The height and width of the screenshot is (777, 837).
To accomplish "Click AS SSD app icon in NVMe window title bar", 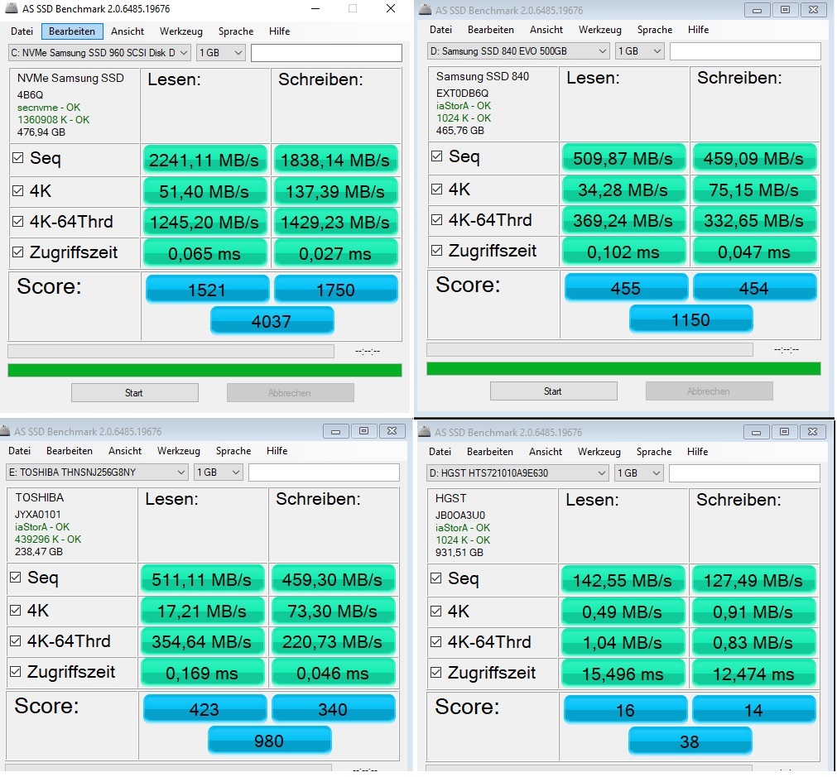I will tap(11, 8).
